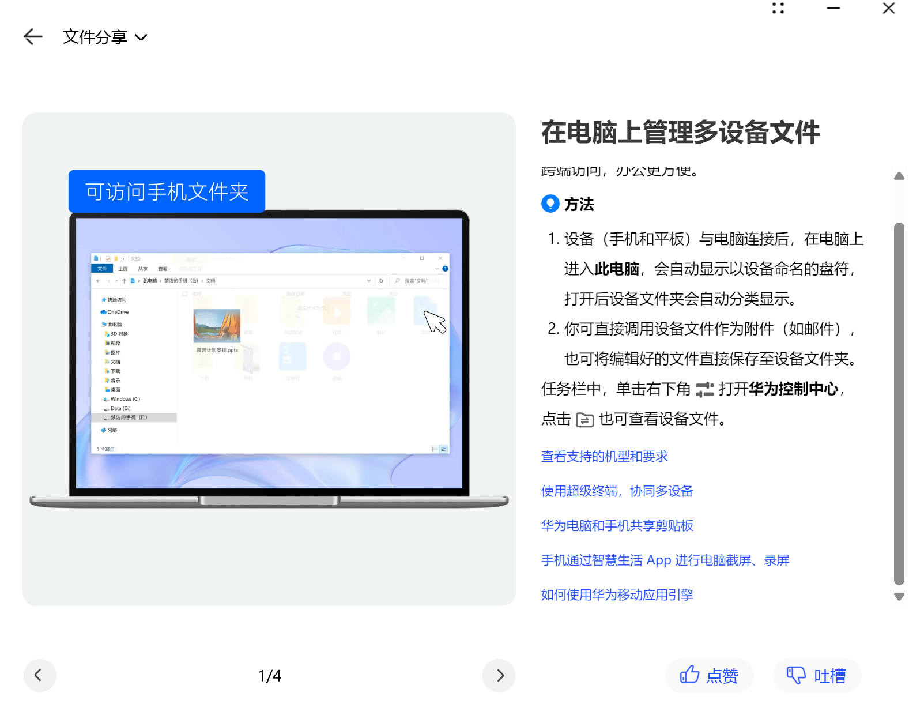Image resolution: width=909 pixels, height=719 pixels.
Task: Click the 吐槽 dislike button
Action: coord(817,675)
